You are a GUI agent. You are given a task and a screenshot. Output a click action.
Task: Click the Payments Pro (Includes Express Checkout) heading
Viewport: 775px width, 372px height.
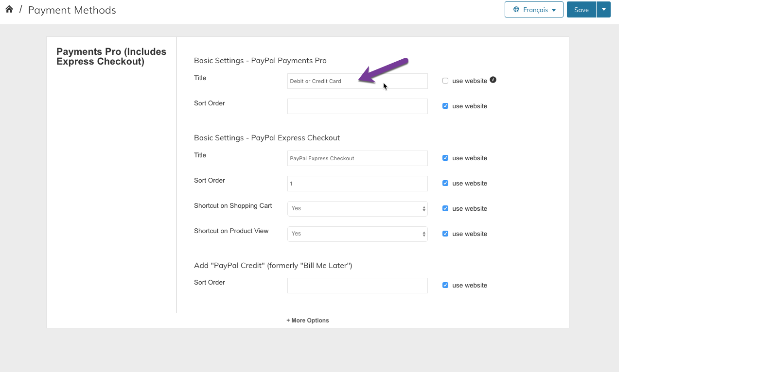[111, 56]
